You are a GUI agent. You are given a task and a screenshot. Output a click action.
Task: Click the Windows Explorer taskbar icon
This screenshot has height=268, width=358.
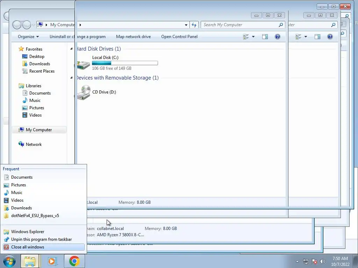click(x=30, y=261)
